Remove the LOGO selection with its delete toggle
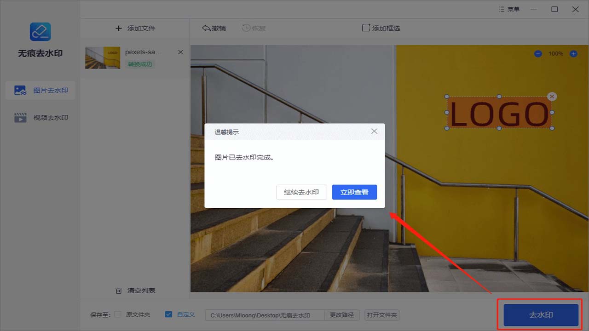Image resolution: width=589 pixels, height=331 pixels. coord(552,97)
